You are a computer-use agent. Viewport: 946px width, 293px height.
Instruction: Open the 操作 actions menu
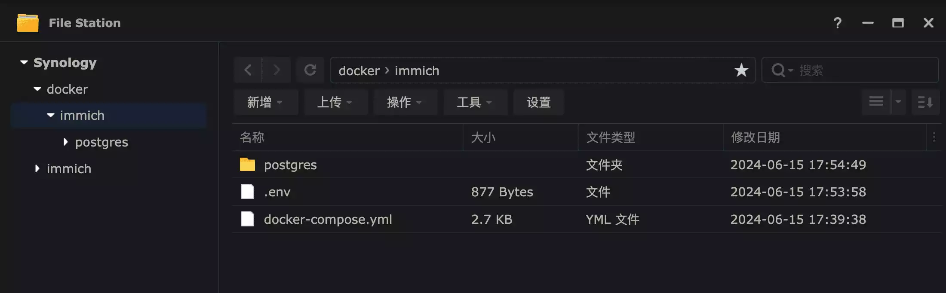[405, 102]
